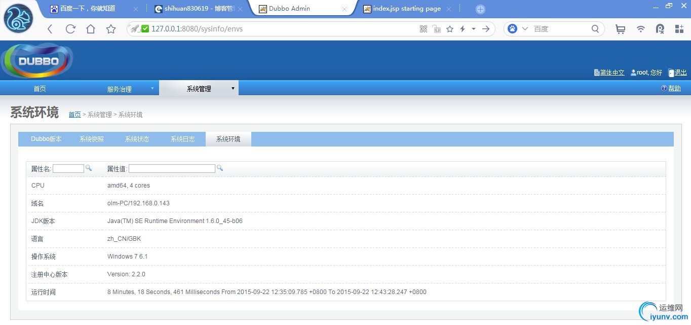
Task: Click the 'zh_CN/GBK' value
Action: tap(124, 239)
